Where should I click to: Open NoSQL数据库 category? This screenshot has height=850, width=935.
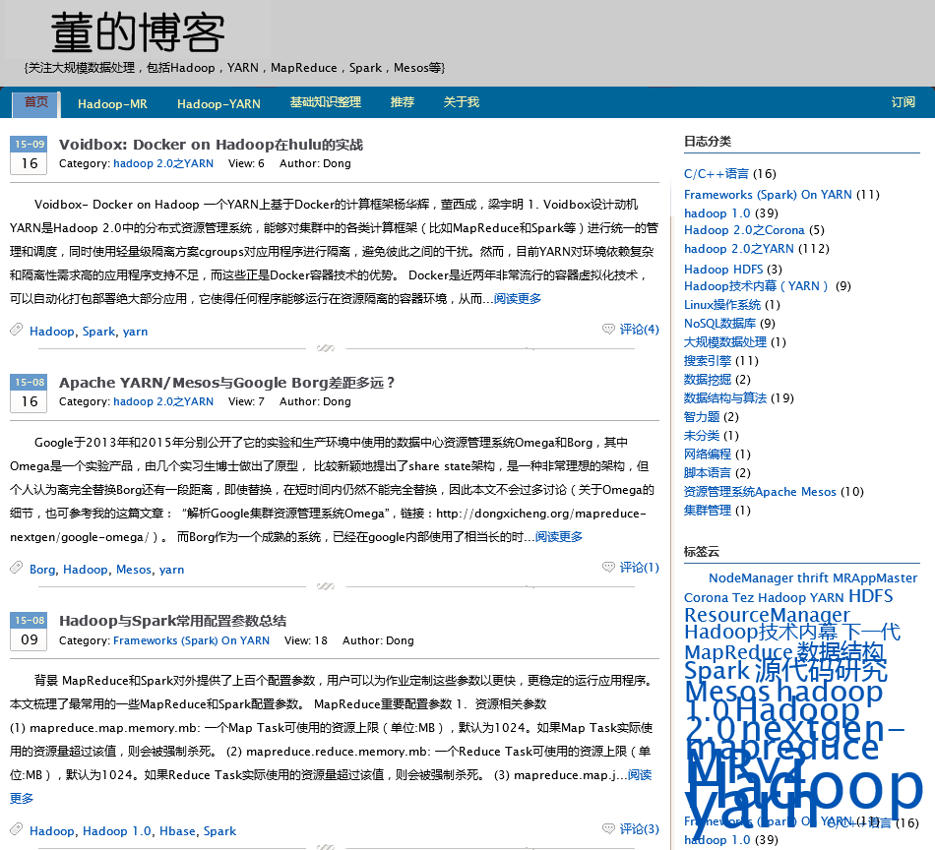tap(719, 323)
